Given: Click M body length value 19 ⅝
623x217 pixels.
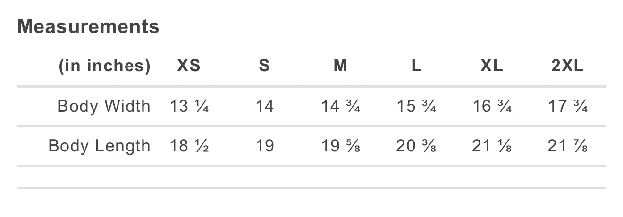Looking at the screenshot, I should [340, 146].
